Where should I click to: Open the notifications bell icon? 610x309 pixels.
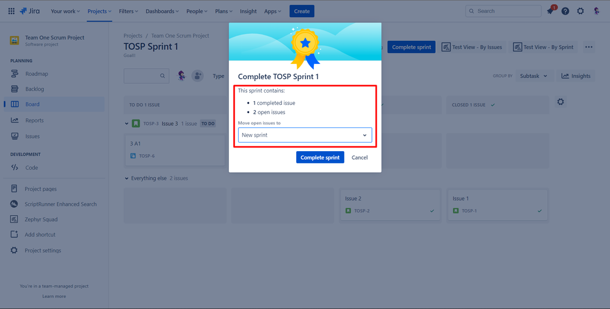550,11
